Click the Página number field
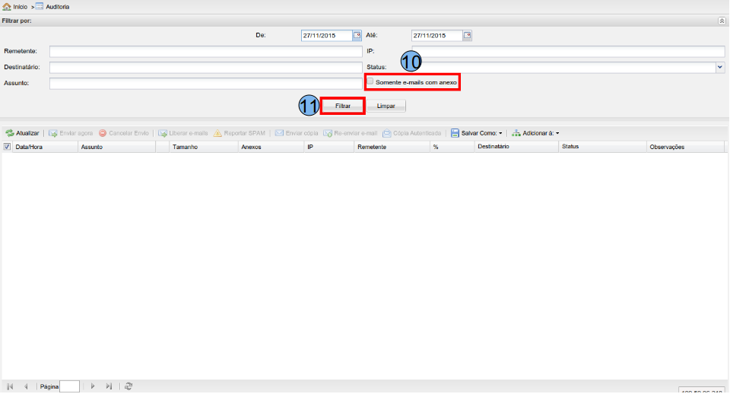 pos(69,386)
